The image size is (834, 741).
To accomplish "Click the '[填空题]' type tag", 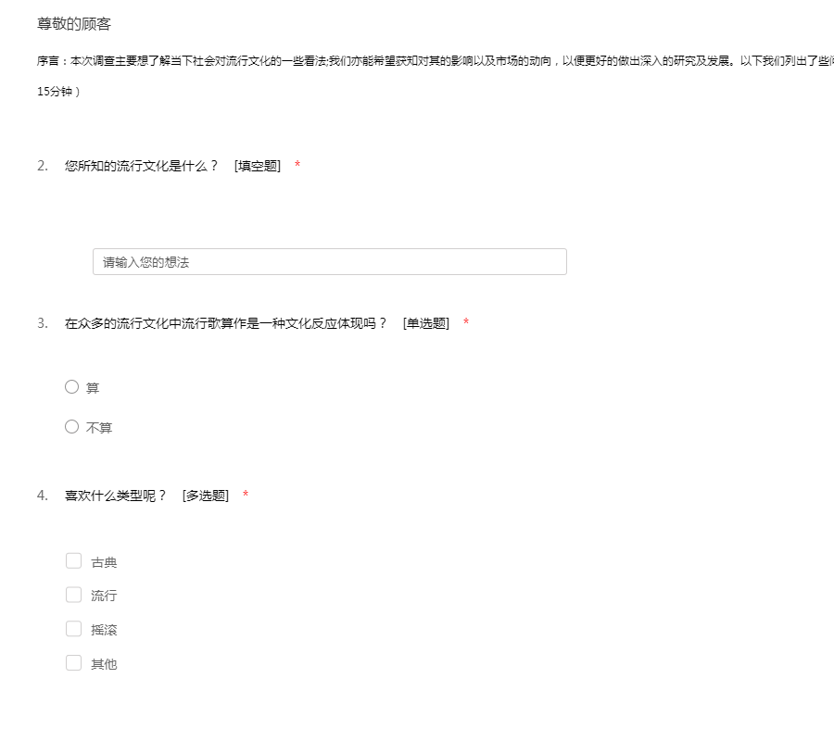I will pos(258,166).
